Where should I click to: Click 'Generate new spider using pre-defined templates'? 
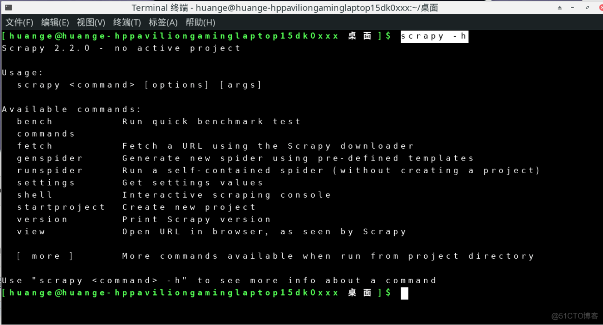(298, 158)
